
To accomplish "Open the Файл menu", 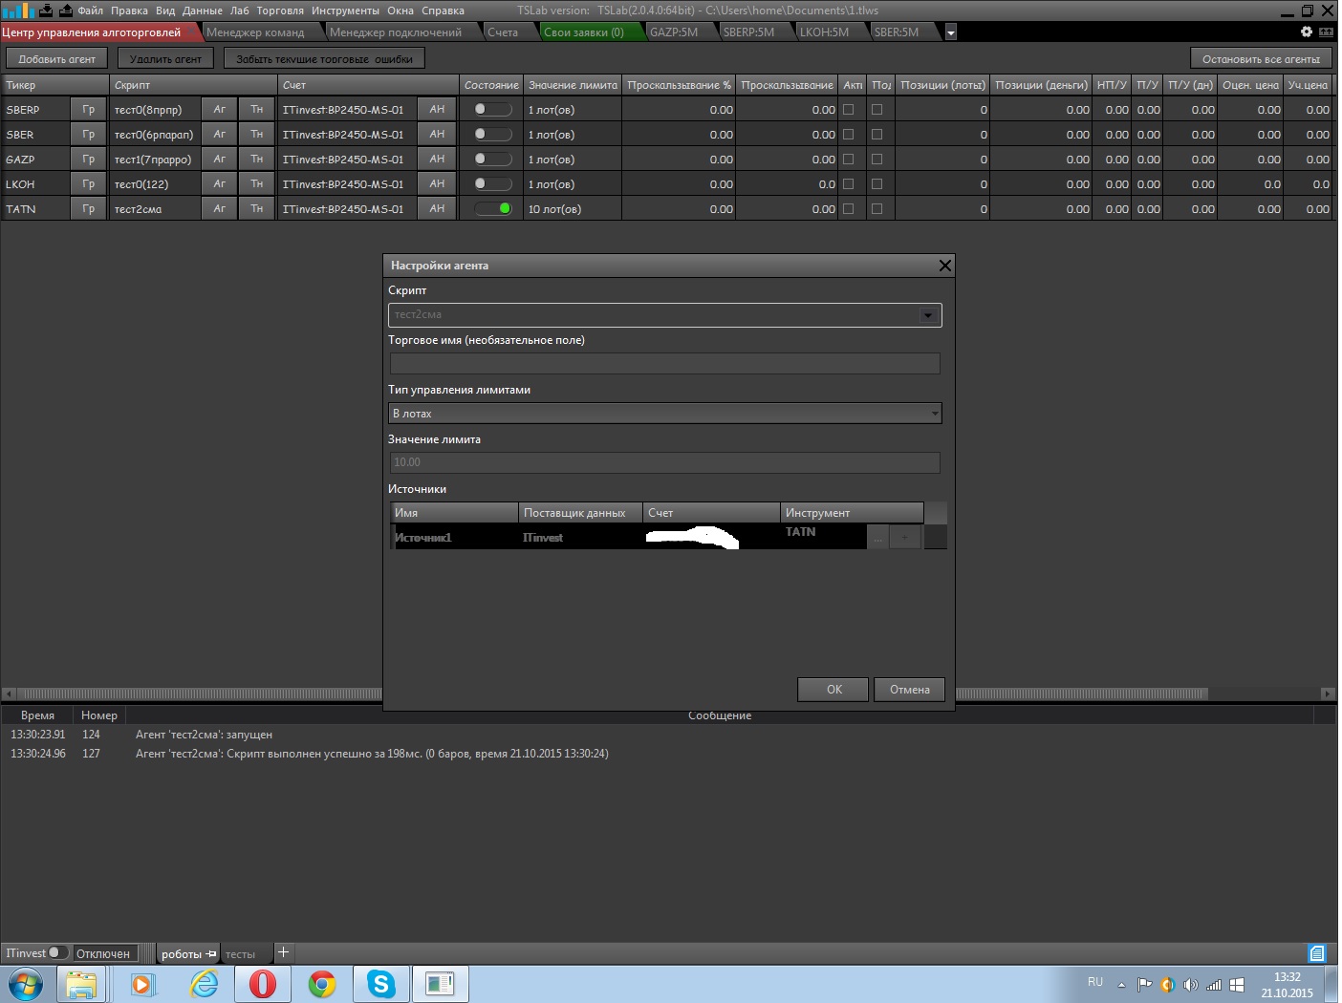I will tap(90, 11).
